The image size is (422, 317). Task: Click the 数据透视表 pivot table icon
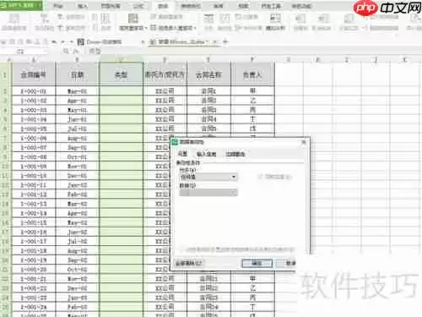[x=14, y=19]
